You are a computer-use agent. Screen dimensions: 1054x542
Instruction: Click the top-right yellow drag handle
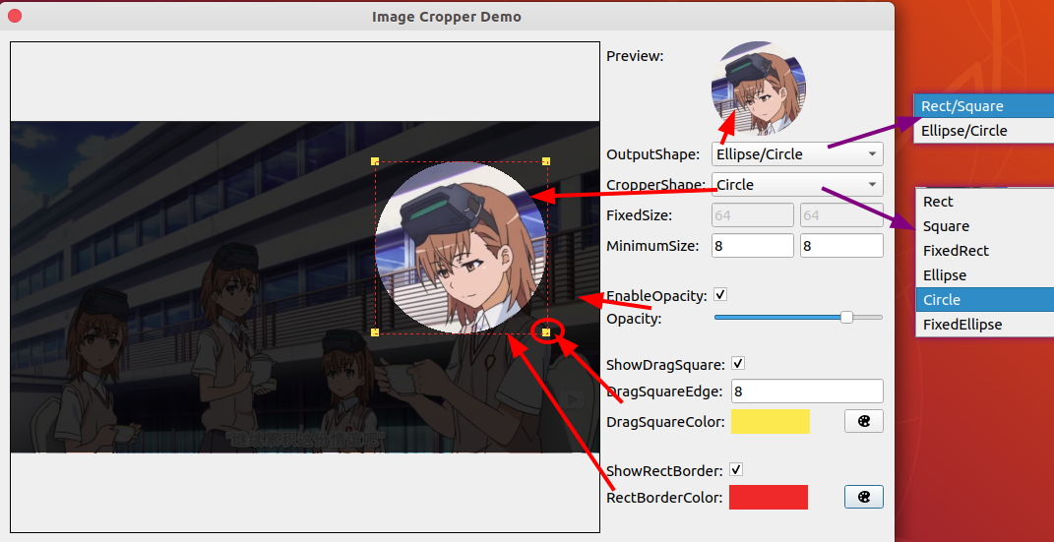click(x=546, y=161)
